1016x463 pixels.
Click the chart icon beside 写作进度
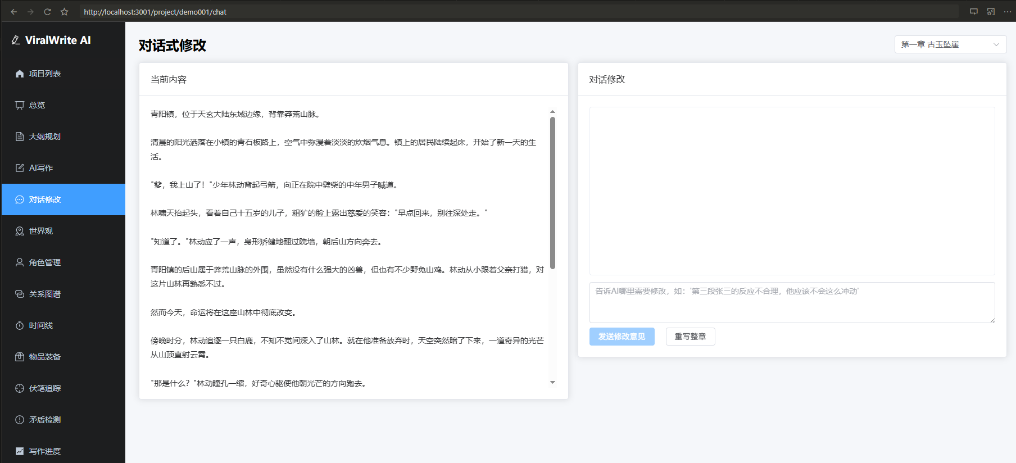[x=20, y=451]
